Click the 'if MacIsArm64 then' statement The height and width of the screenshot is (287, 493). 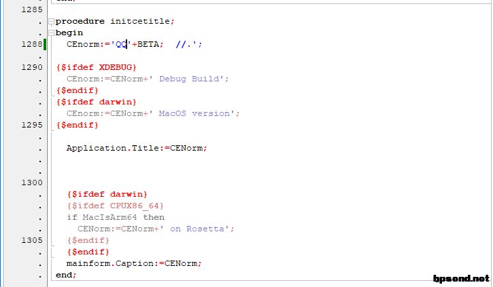[116, 217]
